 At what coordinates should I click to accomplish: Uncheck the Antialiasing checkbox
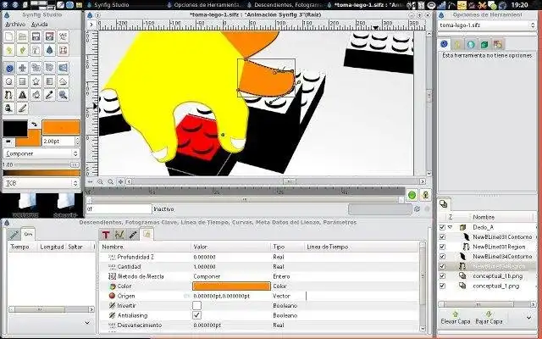pyautogui.click(x=196, y=315)
